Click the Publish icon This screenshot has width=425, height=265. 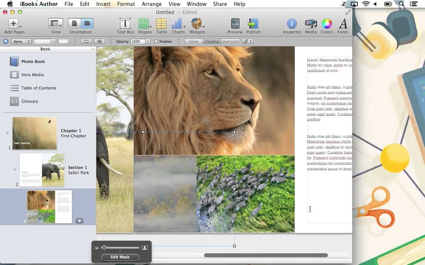point(253,24)
